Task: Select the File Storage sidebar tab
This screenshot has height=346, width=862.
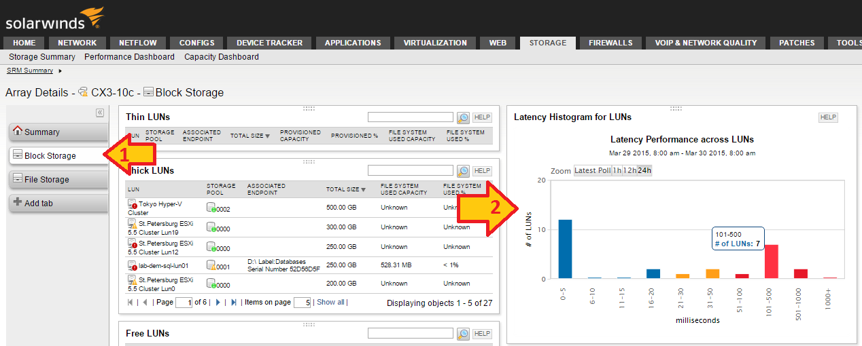Action: tap(58, 180)
